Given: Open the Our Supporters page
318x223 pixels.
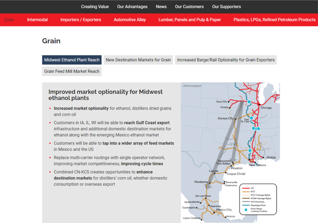Looking at the screenshot, I should (226, 7).
